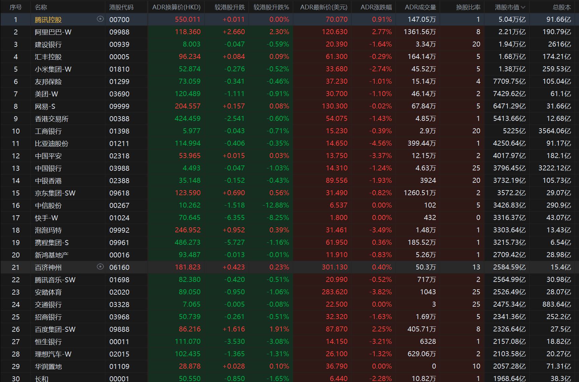Open the 小米集团-W stock name
The width and height of the screenshot is (579, 382).
[x=53, y=69]
